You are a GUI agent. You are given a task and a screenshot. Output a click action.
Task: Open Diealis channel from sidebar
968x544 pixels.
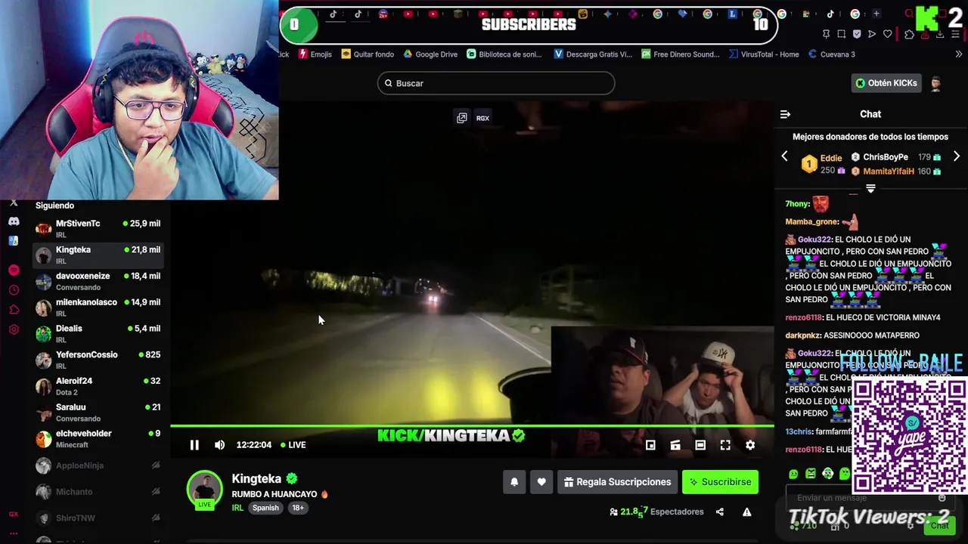(x=98, y=333)
